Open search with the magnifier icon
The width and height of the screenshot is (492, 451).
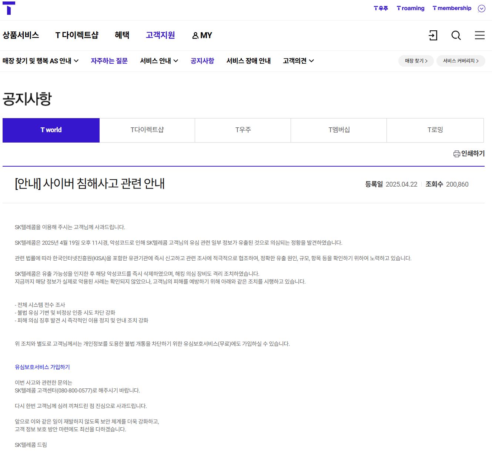(456, 35)
